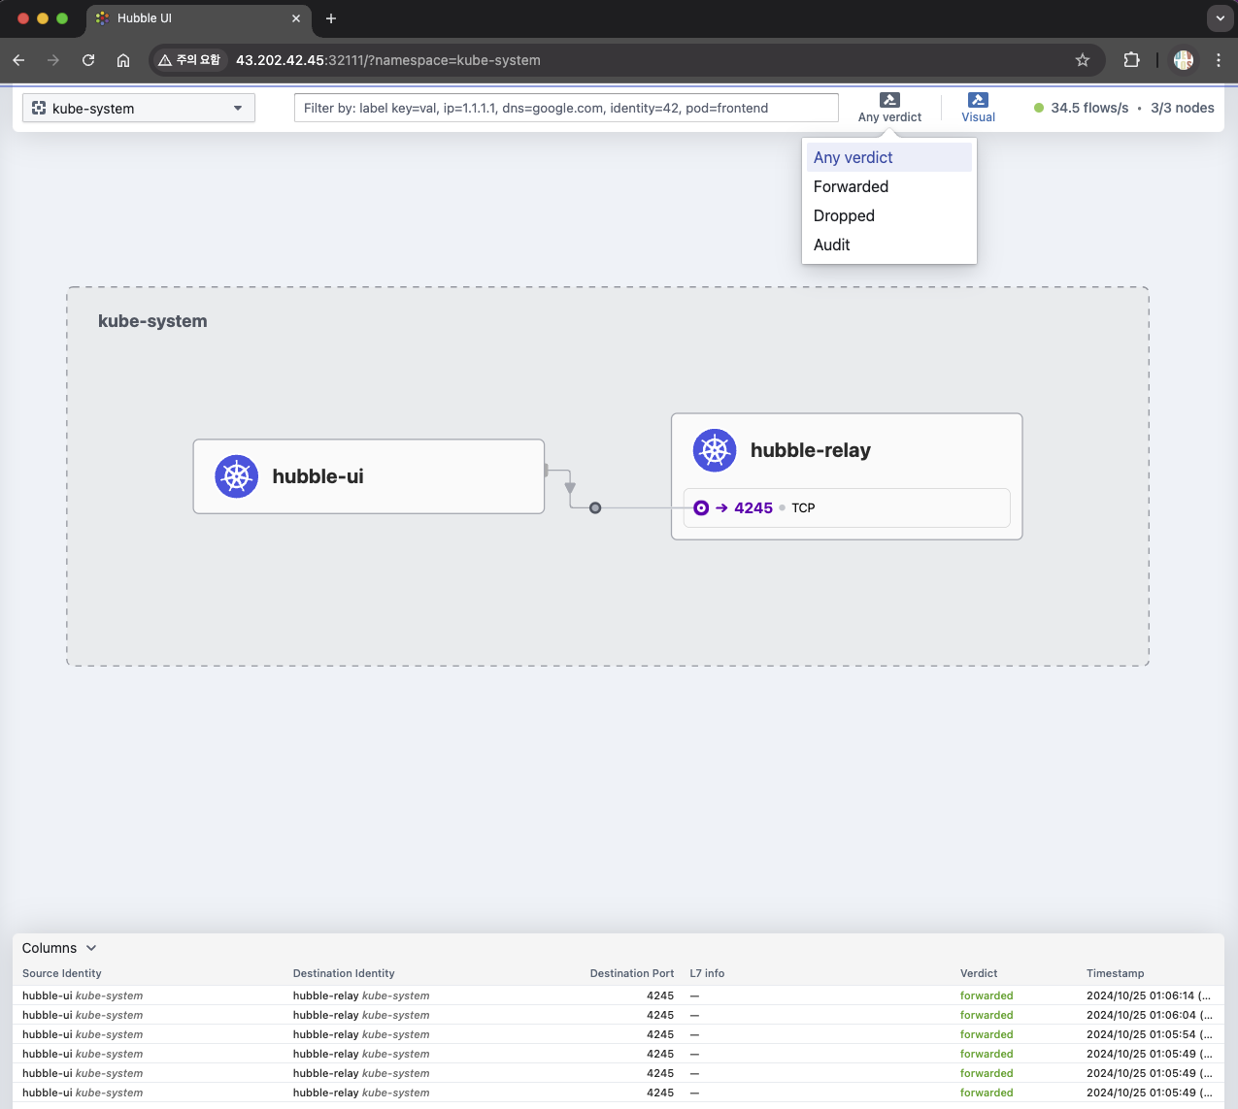This screenshot has height=1109, width=1238.
Task: Click the browser back arrow
Action: point(18,60)
